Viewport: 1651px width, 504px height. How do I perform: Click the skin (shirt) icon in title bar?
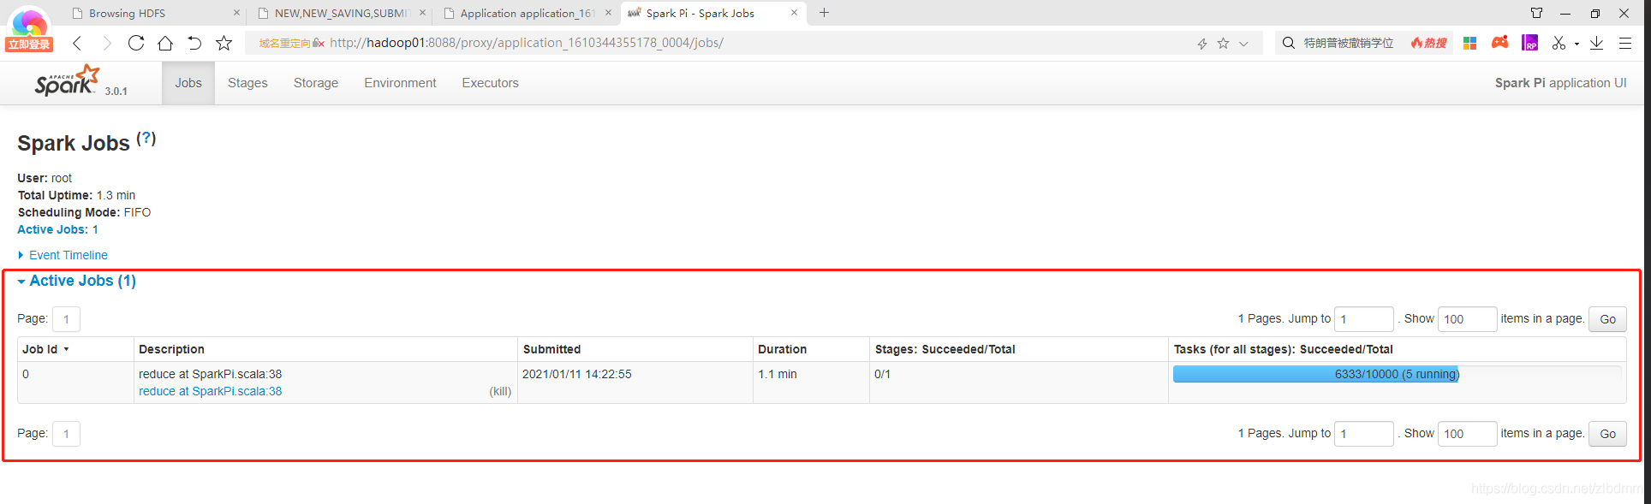pyautogui.click(x=1536, y=13)
